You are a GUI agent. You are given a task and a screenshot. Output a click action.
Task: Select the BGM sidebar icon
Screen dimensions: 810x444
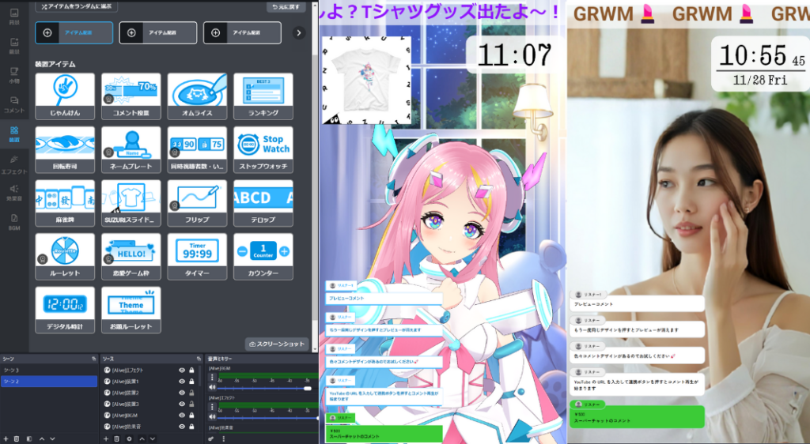(x=14, y=220)
